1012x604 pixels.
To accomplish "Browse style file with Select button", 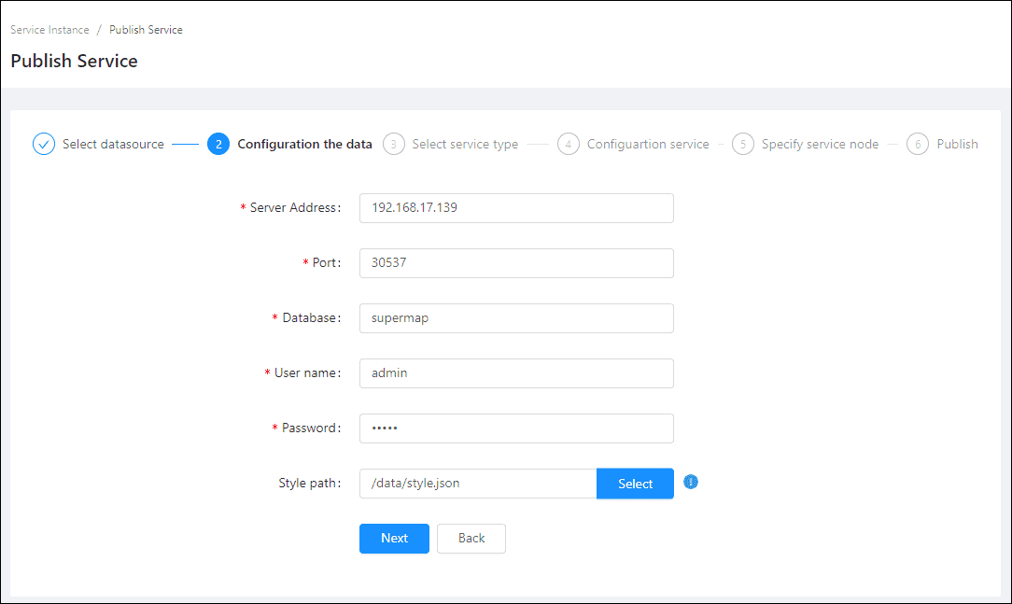I will point(635,484).
